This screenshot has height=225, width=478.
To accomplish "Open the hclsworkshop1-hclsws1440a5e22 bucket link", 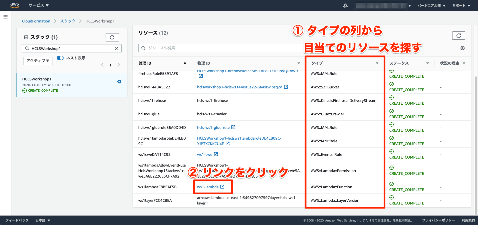I will point(240,87).
